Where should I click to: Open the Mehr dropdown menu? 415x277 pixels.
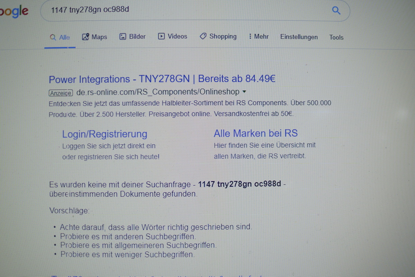pos(258,36)
